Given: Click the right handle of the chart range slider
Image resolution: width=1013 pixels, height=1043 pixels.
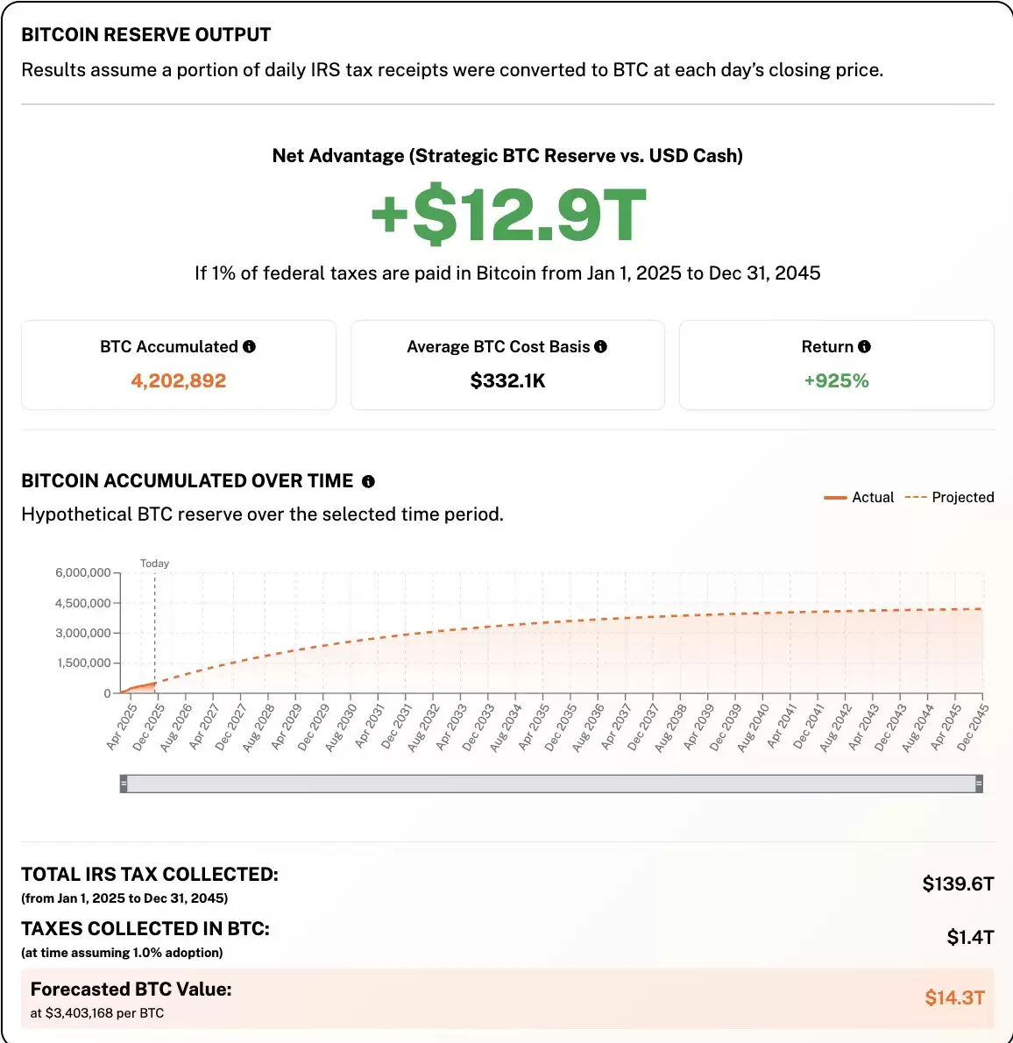Looking at the screenshot, I should [979, 784].
